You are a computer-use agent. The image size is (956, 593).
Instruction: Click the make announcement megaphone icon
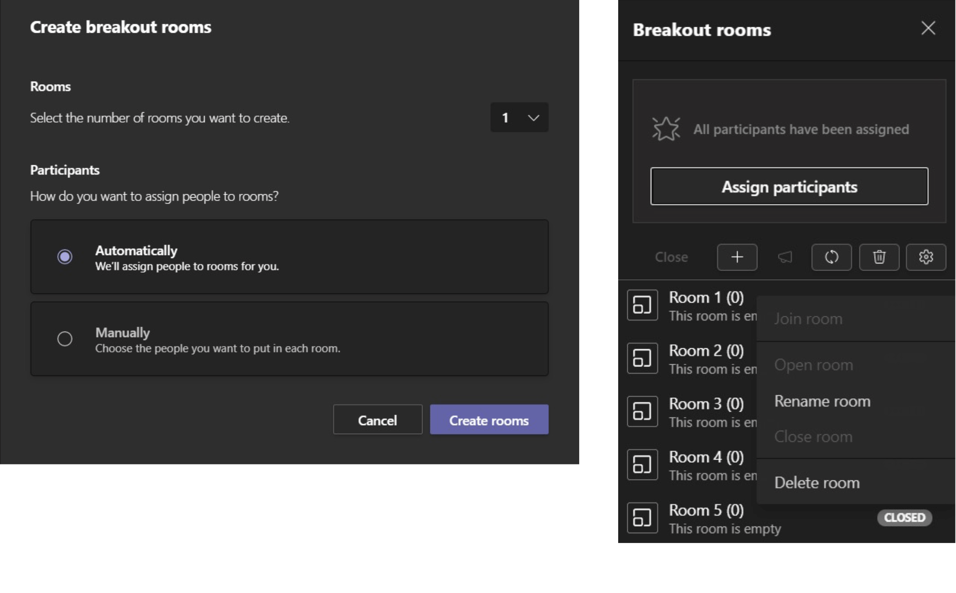pos(784,257)
